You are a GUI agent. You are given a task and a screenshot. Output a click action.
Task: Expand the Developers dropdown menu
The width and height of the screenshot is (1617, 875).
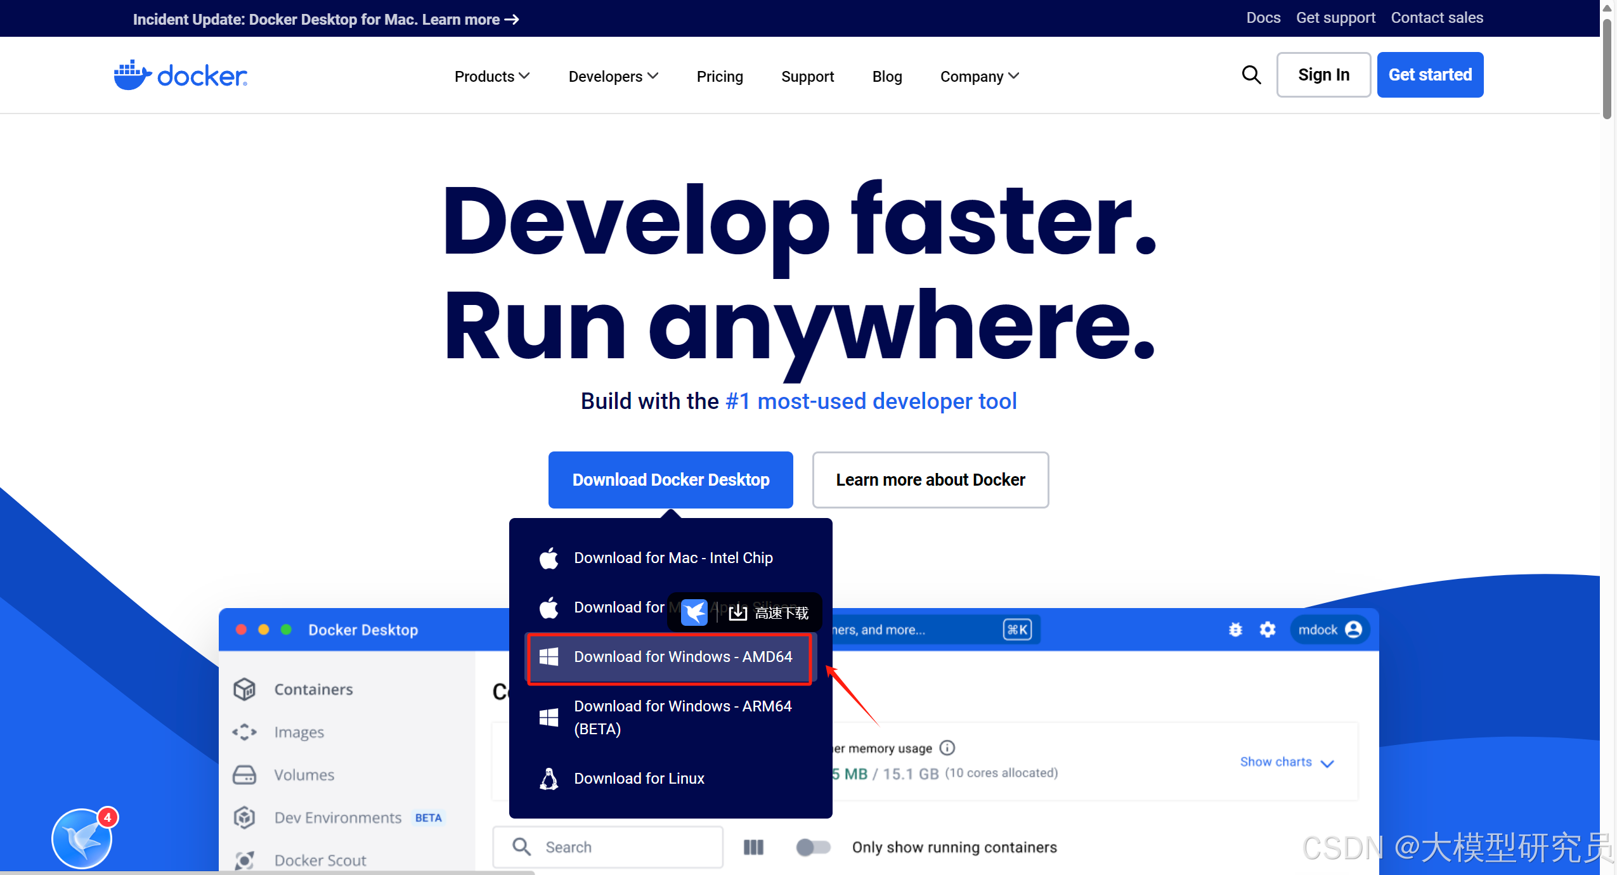[x=613, y=76]
